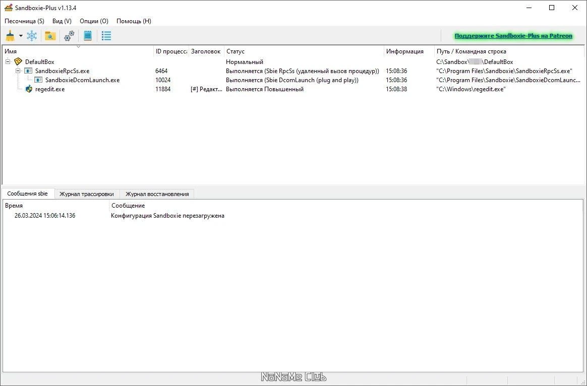Minimize the Sandboxie-Plus window
This screenshot has height=386, width=587.
click(529, 8)
